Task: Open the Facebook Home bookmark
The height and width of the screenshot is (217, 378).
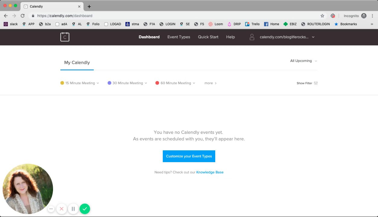Action: [x=271, y=24]
